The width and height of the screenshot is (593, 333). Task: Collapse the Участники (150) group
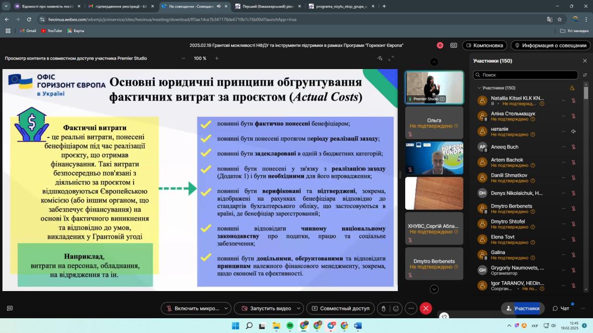click(x=478, y=88)
